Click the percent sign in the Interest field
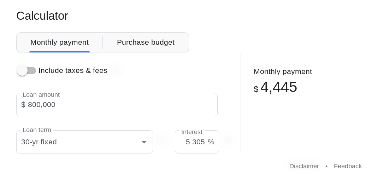Screen dimensions: 383x188 point(211,142)
